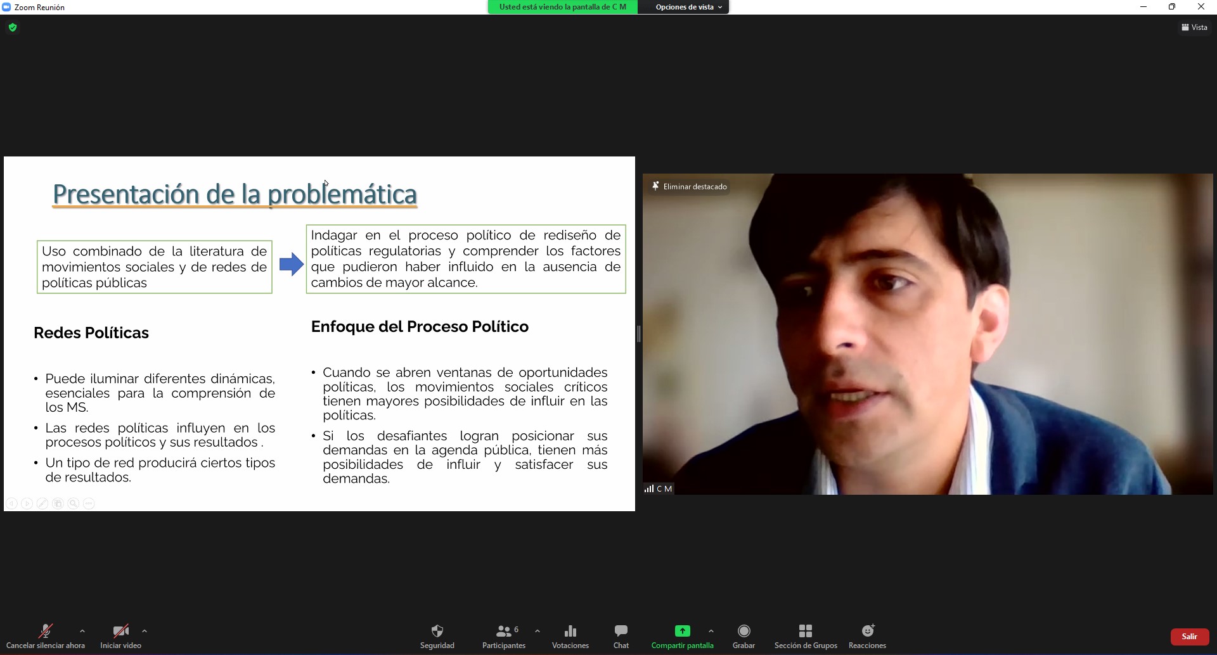Click the Uso combinado de la literatura text box
Image resolution: width=1217 pixels, height=655 pixels.
155,267
